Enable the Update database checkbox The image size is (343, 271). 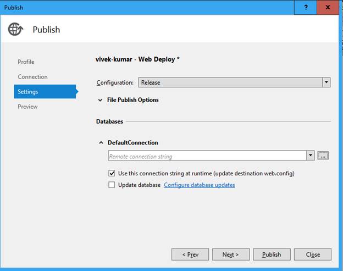[x=112, y=185]
